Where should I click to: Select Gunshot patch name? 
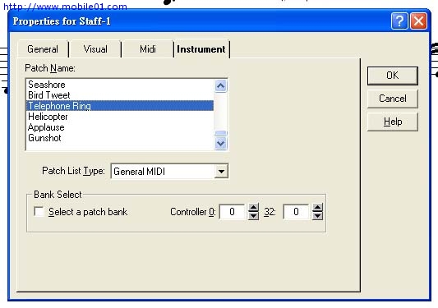point(120,138)
